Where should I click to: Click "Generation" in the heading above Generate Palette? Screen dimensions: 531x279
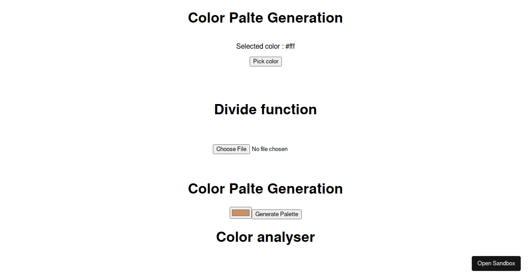point(305,189)
